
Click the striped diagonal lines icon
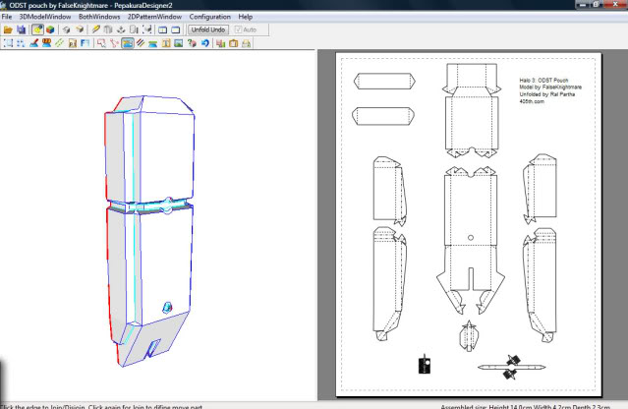point(141,43)
